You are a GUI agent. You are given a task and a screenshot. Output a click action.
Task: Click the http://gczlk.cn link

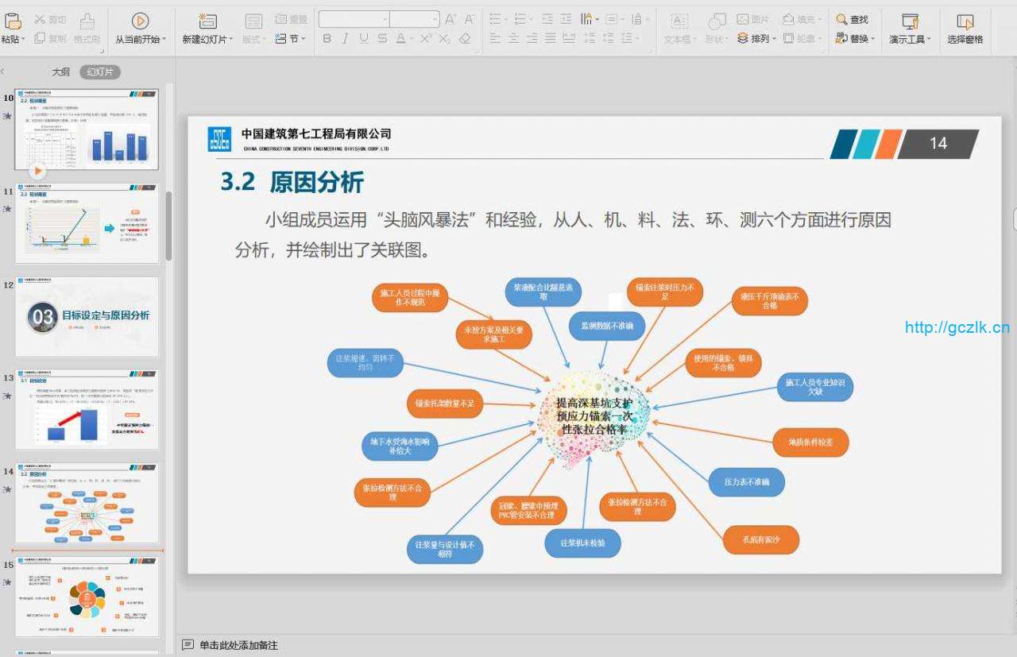pos(957,327)
